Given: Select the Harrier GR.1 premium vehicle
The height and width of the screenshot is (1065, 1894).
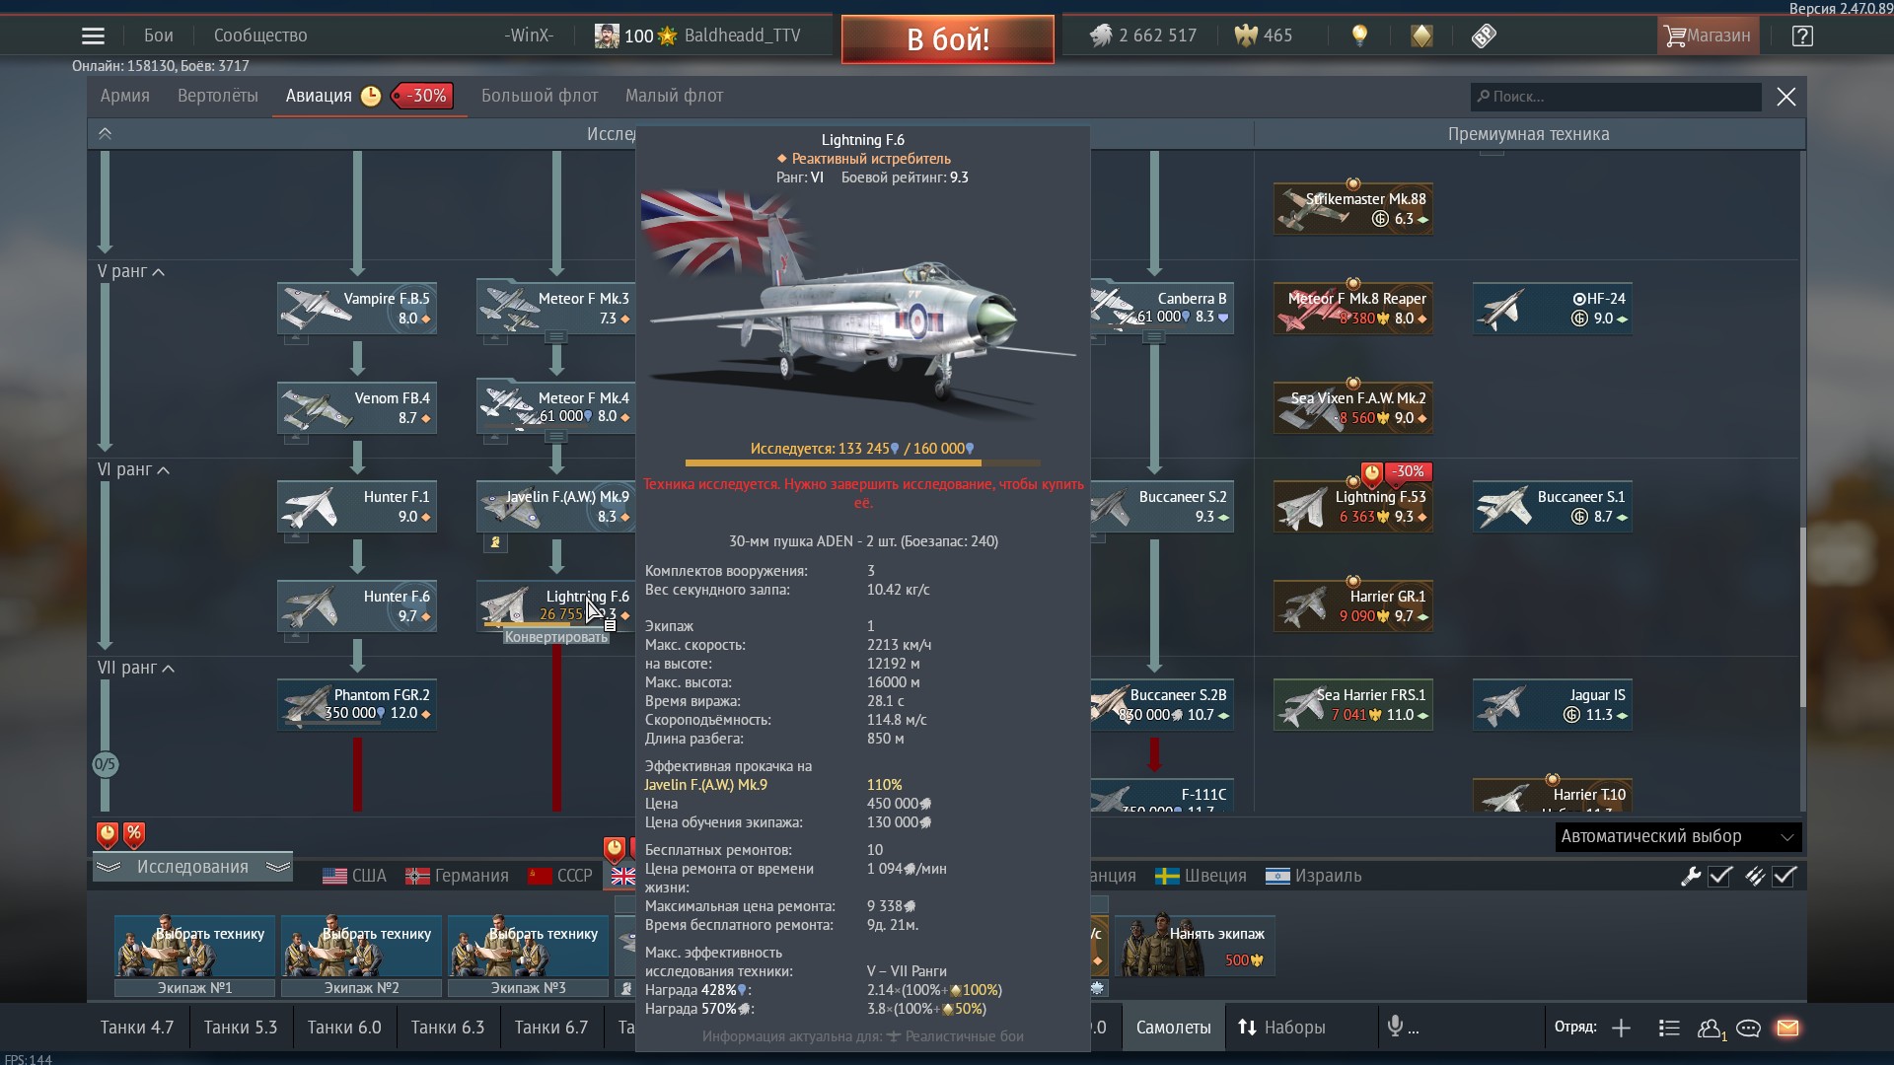Looking at the screenshot, I should pyautogui.click(x=1353, y=605).
